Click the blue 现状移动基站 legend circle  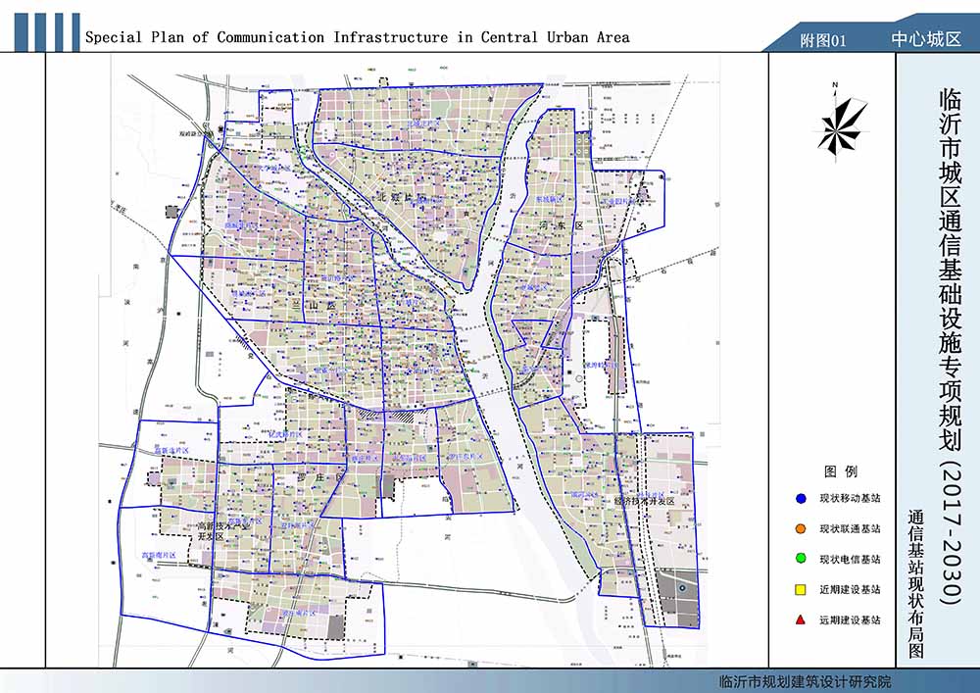click(x=801, y=499)
